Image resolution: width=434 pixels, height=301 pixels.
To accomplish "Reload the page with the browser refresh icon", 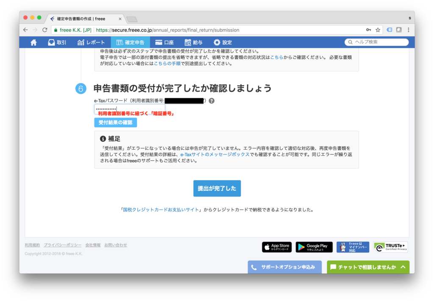I will [45, 30].
